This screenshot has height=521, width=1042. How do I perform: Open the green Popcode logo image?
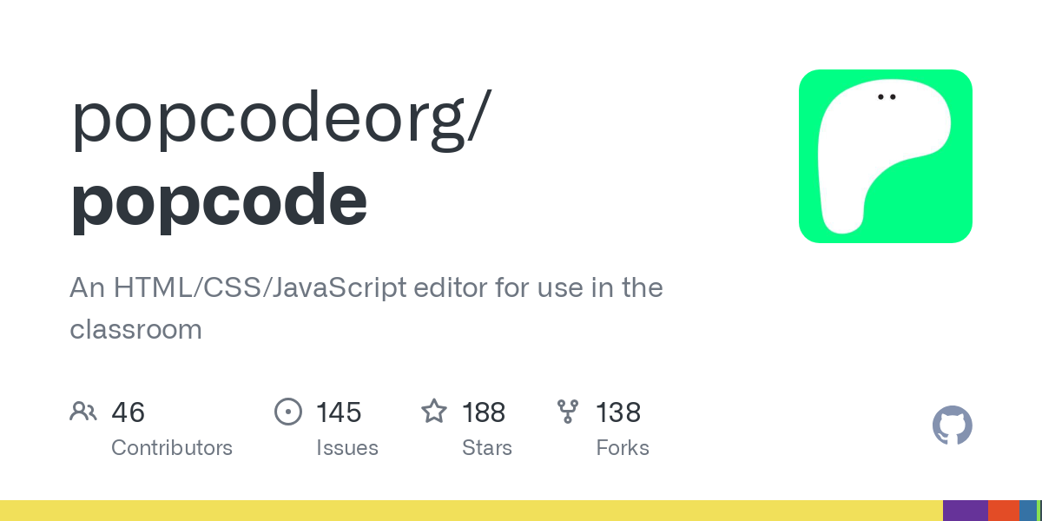point(885,156)
